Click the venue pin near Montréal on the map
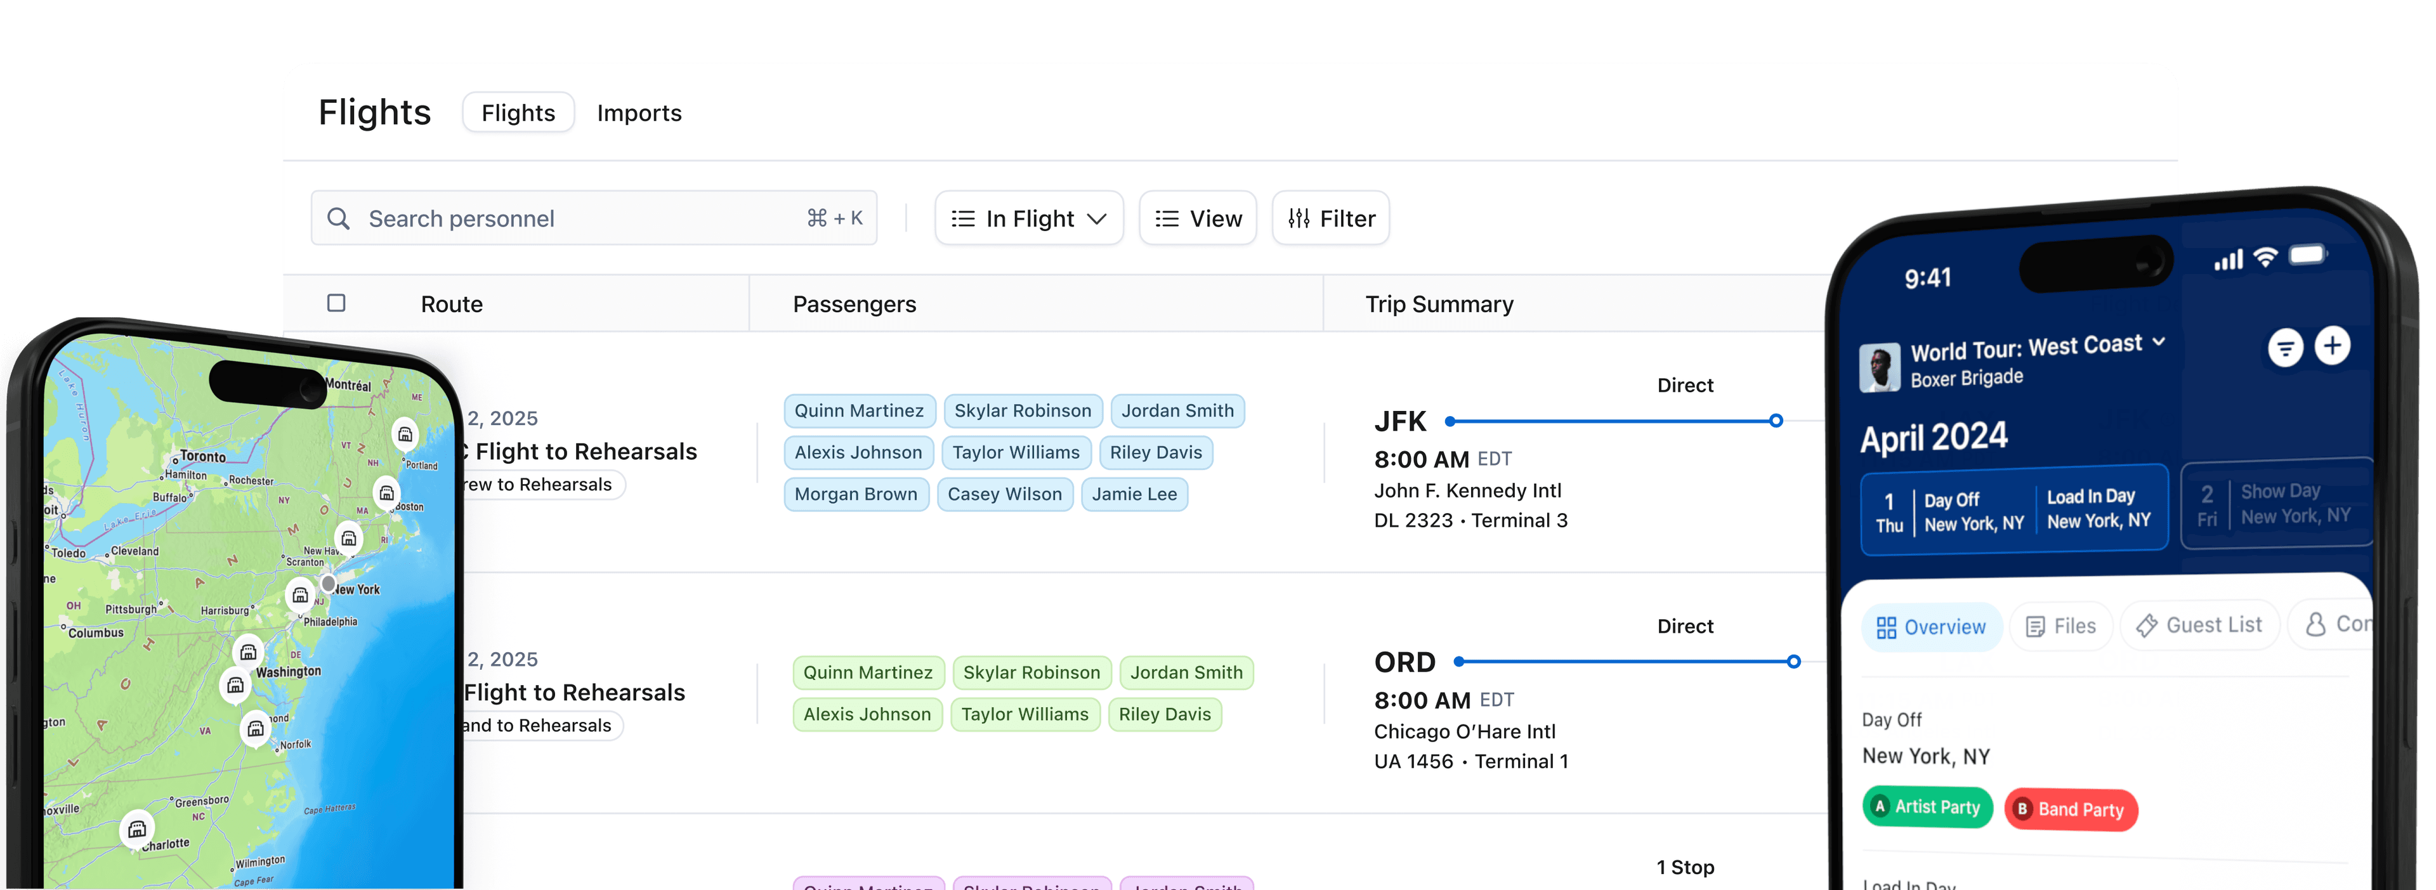Screen dimensions: 2436x890 405,434
